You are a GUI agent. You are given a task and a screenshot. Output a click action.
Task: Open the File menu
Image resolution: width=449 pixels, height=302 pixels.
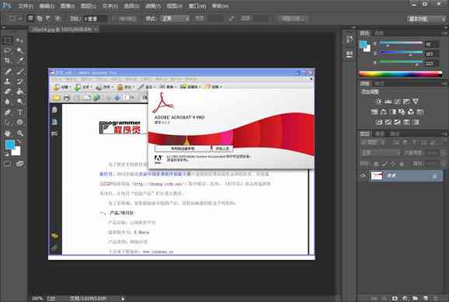pos(26,6)
